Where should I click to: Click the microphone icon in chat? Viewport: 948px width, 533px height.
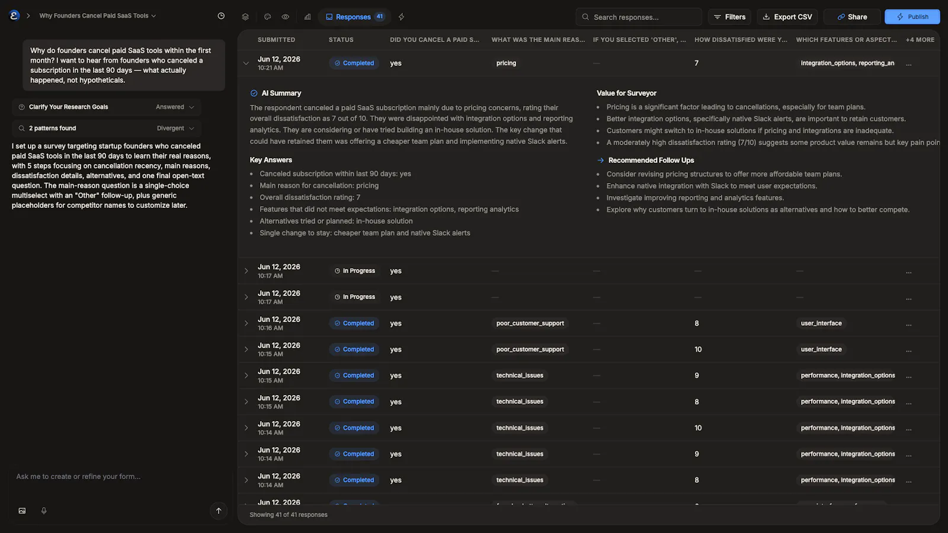click(44, 510)
